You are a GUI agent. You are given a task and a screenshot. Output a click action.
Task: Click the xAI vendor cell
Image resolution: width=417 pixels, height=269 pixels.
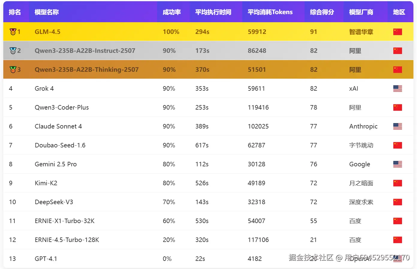pos(354,89)
